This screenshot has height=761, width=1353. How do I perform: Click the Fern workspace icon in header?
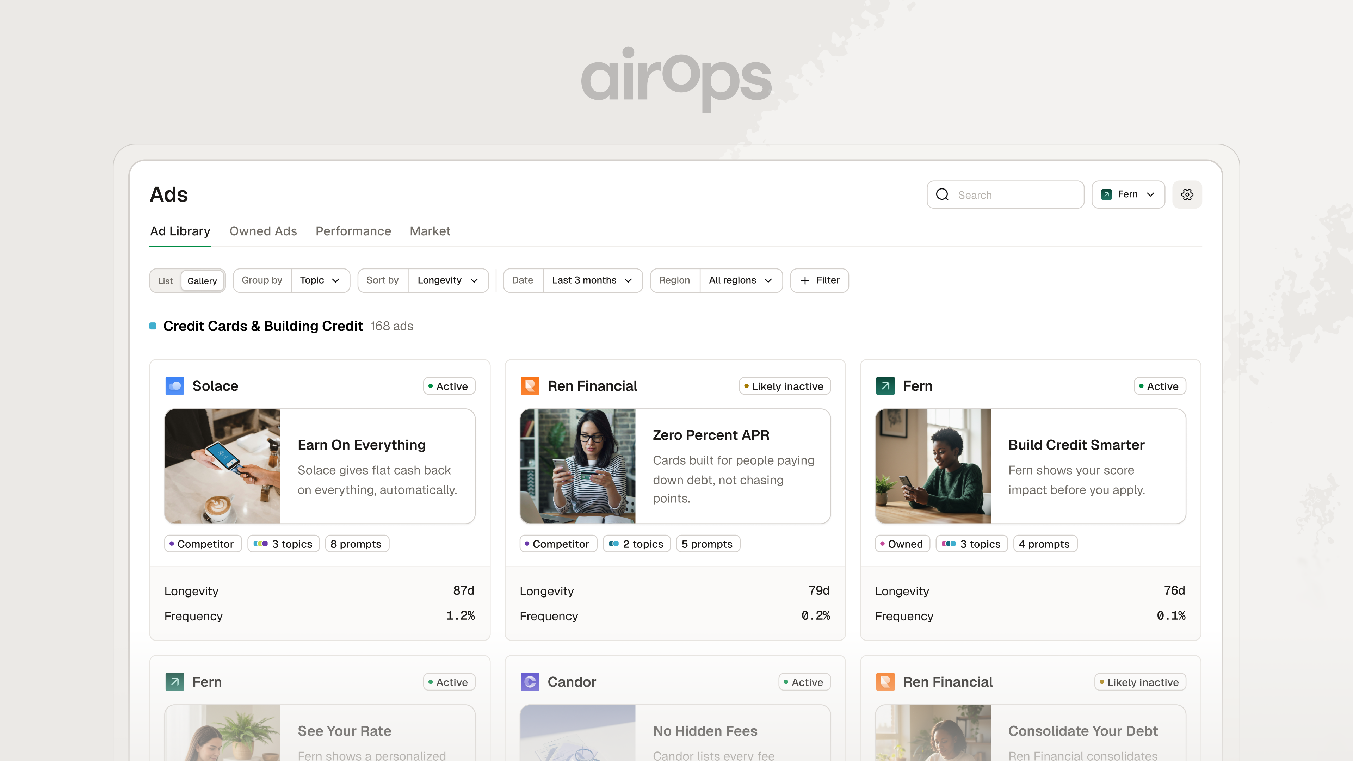[x=1106, y=194]
